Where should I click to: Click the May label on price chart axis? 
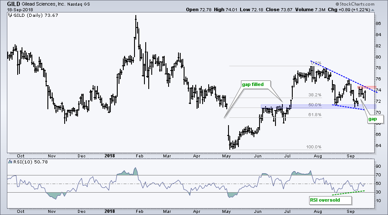pyautogui.click(x=226, y=156)
